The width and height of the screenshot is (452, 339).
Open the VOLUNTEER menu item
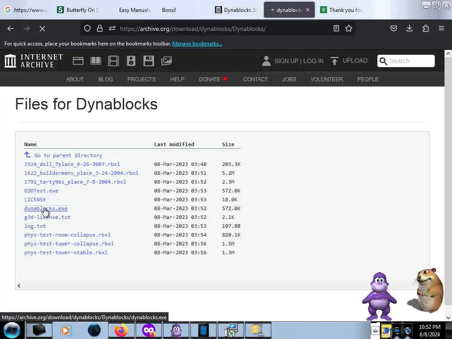327,79
